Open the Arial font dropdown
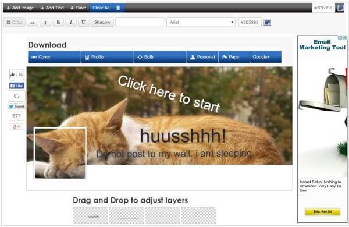 point(201,22)
